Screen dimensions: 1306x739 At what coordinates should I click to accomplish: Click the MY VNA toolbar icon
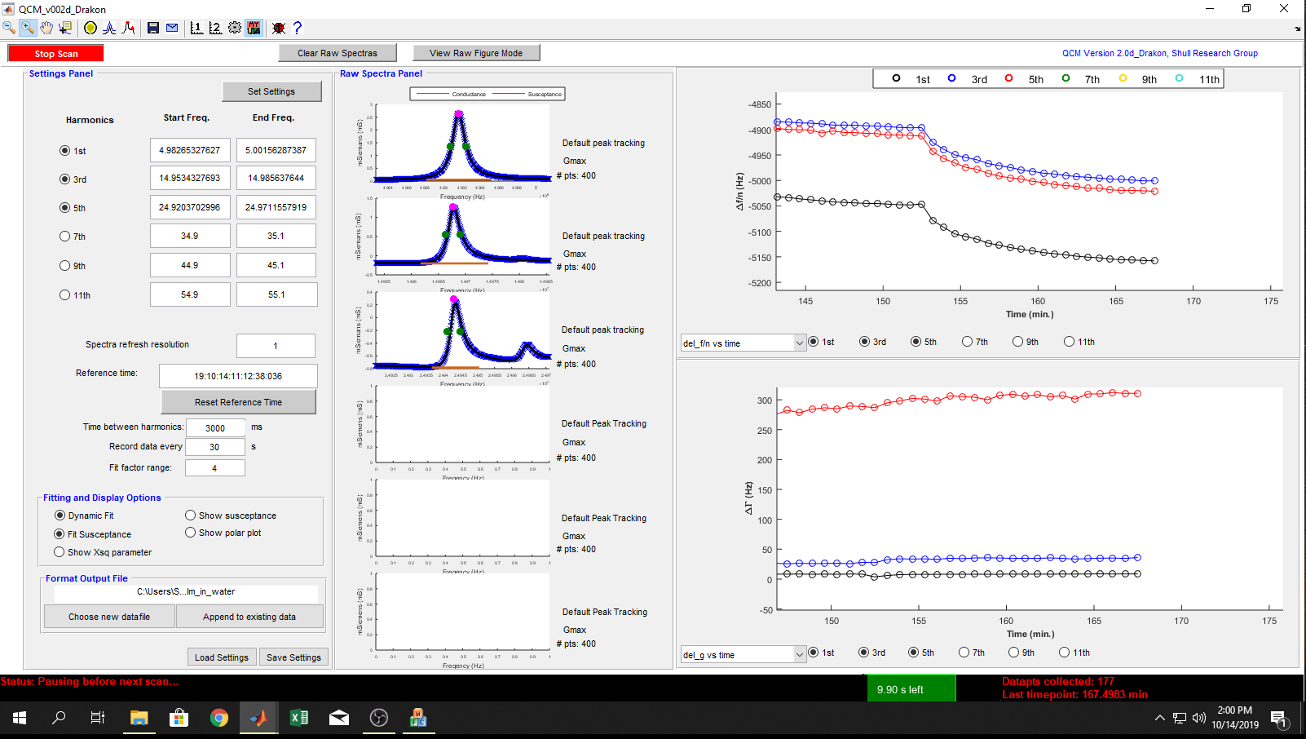pyautogui.click(x=254, y=28)
